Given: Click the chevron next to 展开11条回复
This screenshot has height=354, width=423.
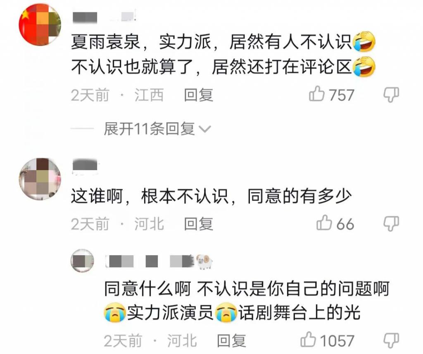Looking at the screenshot, I should tap(205, 130).
